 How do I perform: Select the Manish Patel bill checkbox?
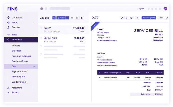tap(41, 38)
